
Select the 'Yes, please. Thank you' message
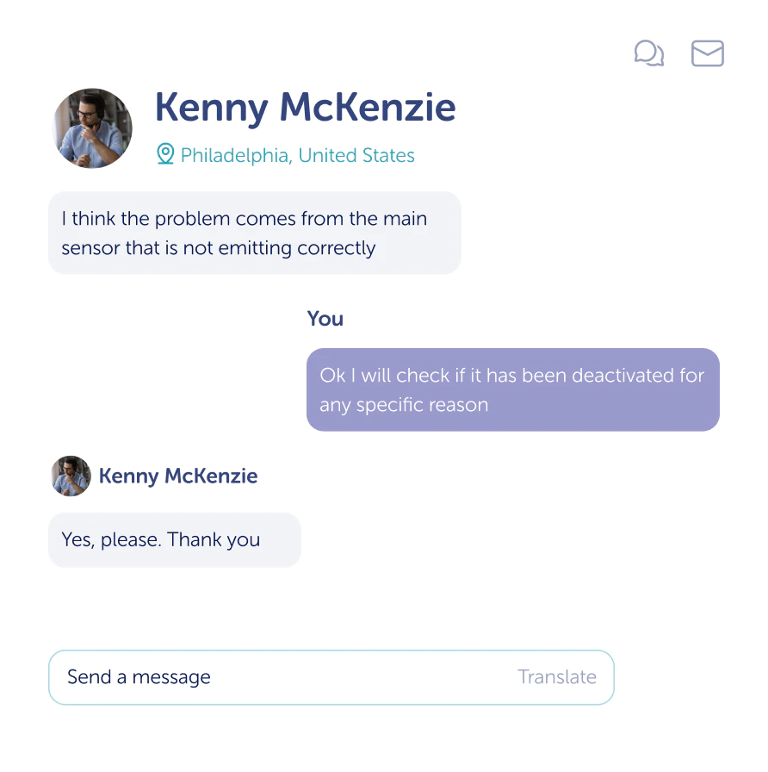click(175, 539)
